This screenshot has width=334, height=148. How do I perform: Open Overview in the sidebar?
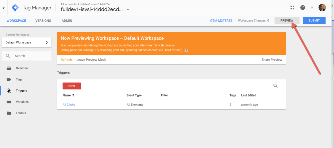click(x=22, y=68)
